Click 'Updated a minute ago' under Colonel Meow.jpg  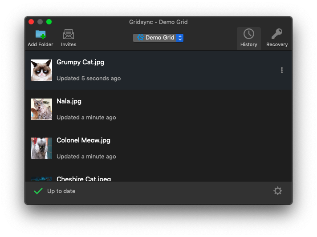86,156
